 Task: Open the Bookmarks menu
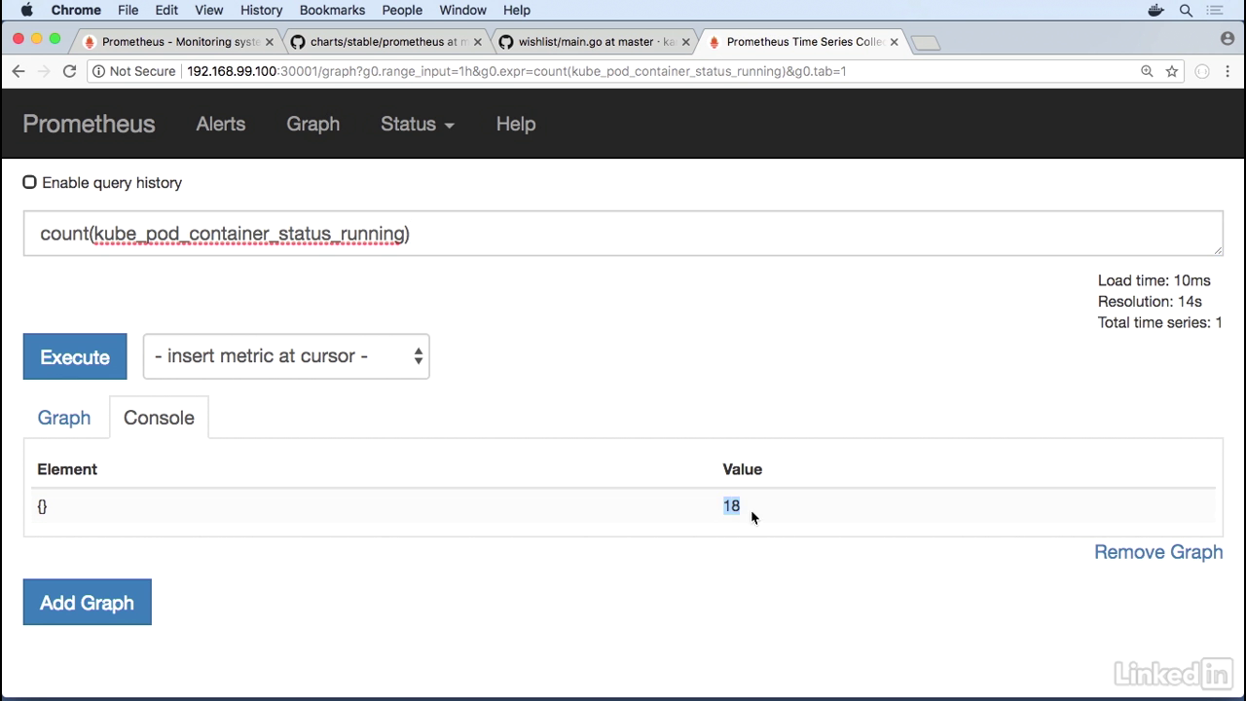[x=332, y=10]
